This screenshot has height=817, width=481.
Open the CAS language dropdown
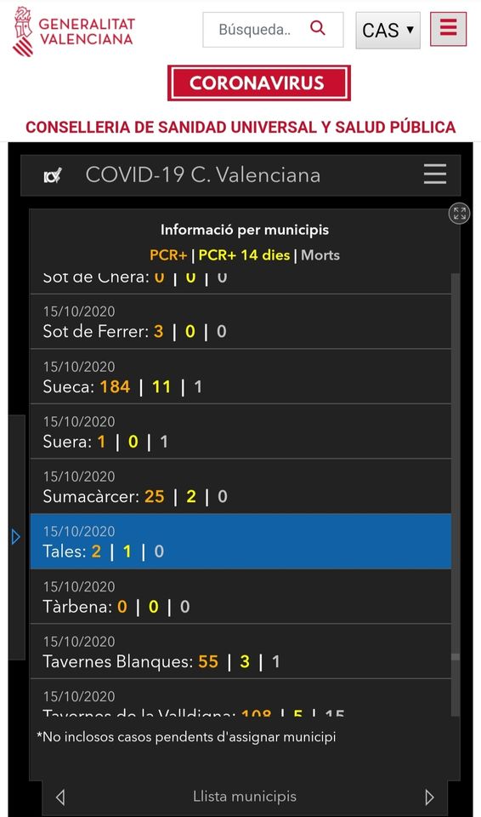coord(388,31)
